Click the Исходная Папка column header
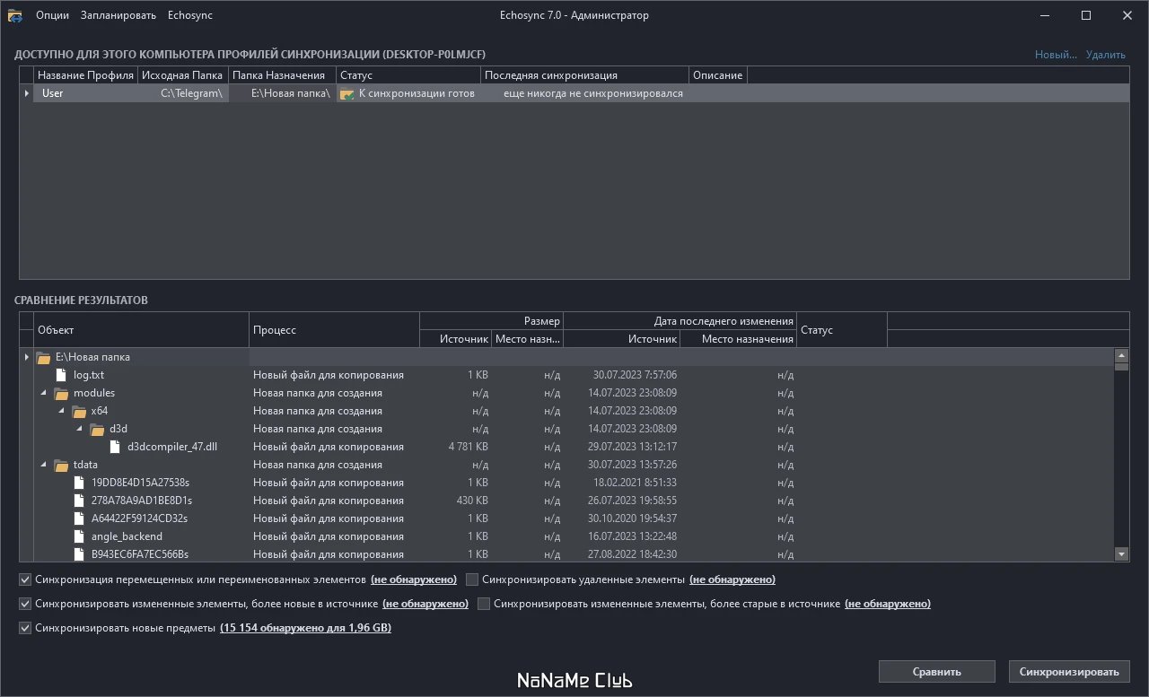This screenshot has height=697, width=1149. pyautogui.click(x=182, y=75)
